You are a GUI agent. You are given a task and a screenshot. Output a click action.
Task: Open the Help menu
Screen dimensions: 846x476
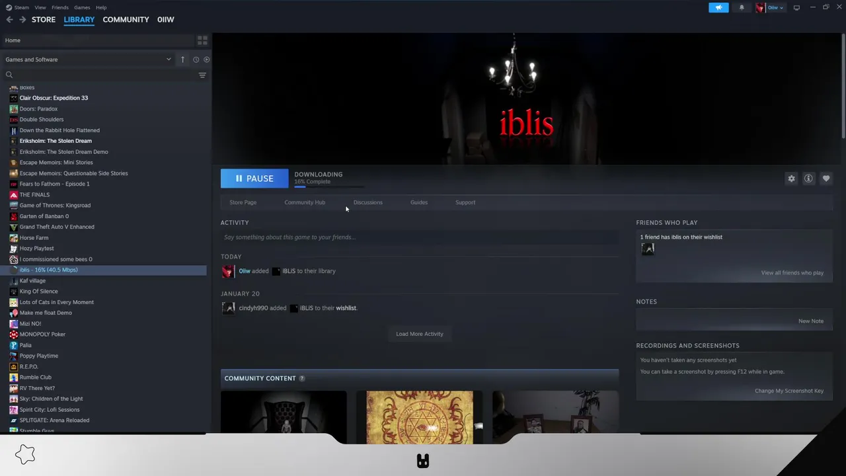(x=101, y=7)
